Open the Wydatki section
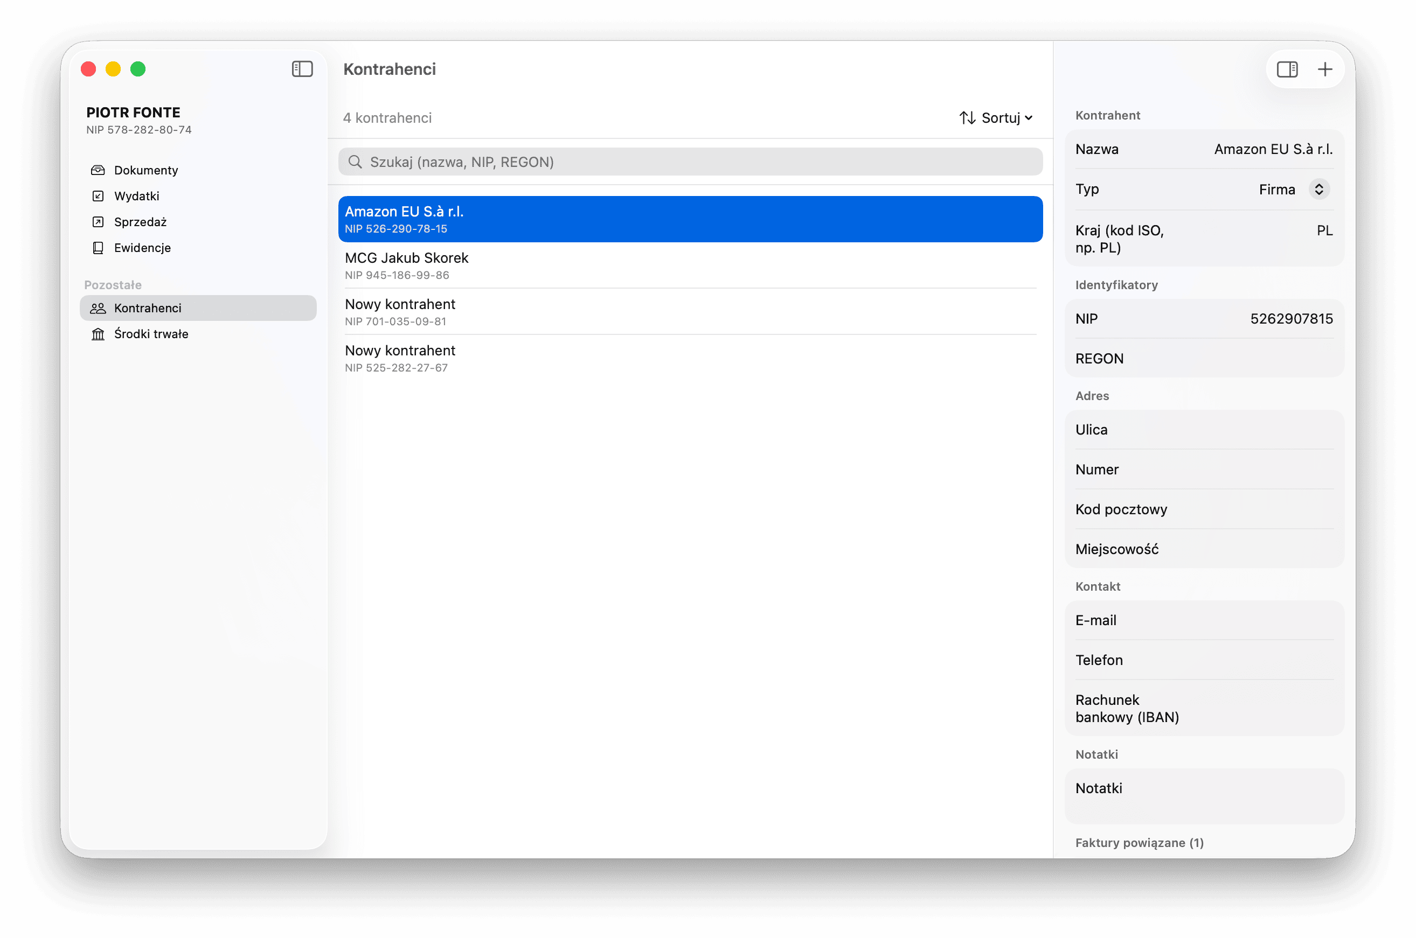1416x938 pixels. point(198,196)
